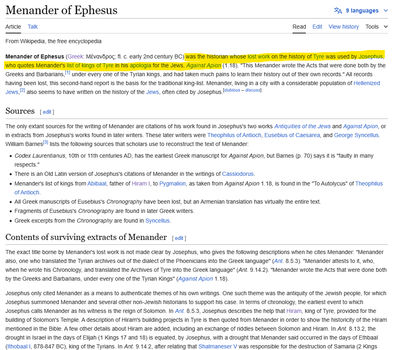Open View history tab
Screen dimensions: 393x350
(x=344, y=27)
